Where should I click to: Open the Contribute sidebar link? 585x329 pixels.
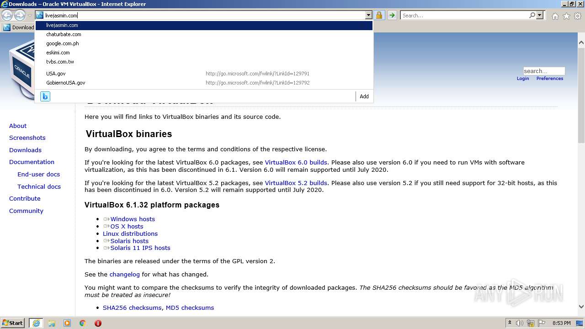[25, 198]
